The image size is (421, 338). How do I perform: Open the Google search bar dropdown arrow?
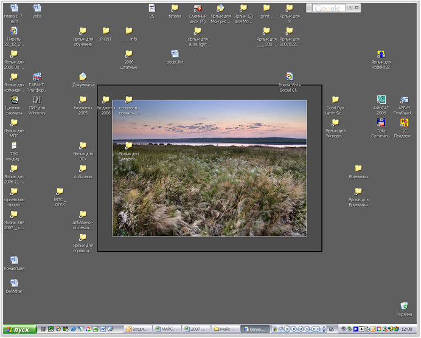(x=350, y=7)
